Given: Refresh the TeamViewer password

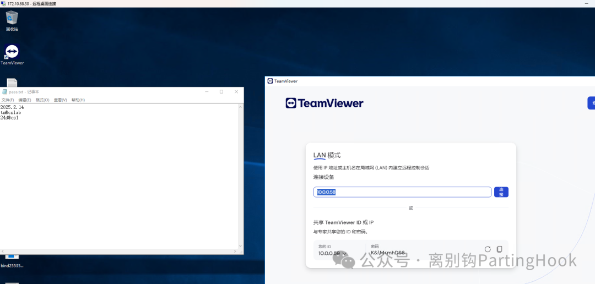Looking at the screenshot, I should click(488, 249).
